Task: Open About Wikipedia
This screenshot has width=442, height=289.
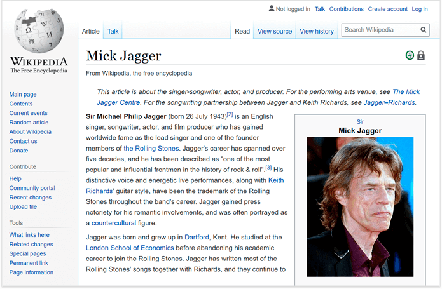Action: click(x=30, y=131)
